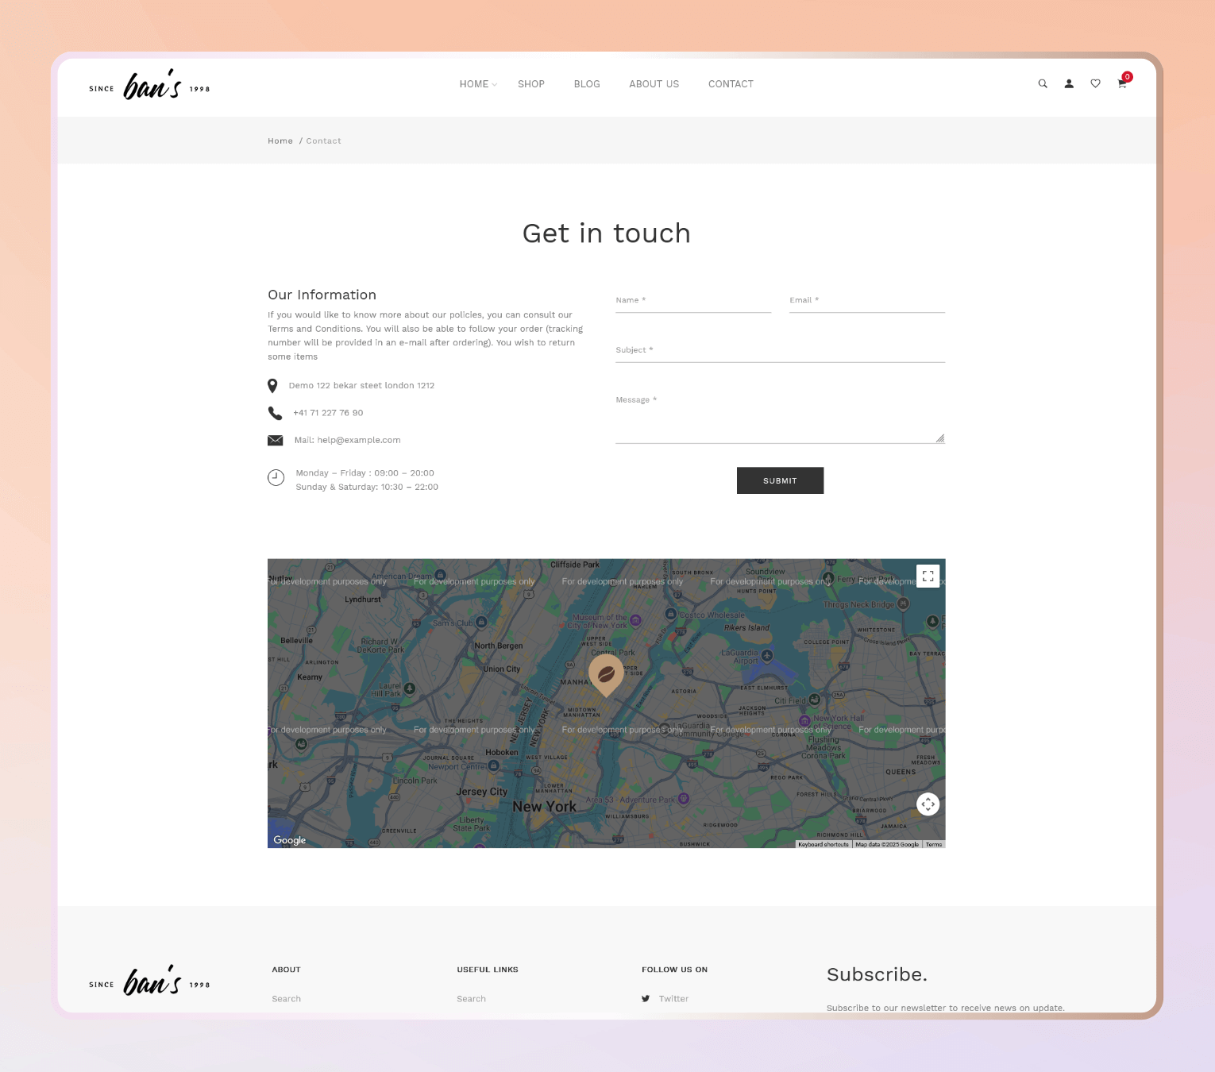The width and height of the screenshot is (1215, 1072).
Task: Click the New York label on map
Action: click(544, 807)
